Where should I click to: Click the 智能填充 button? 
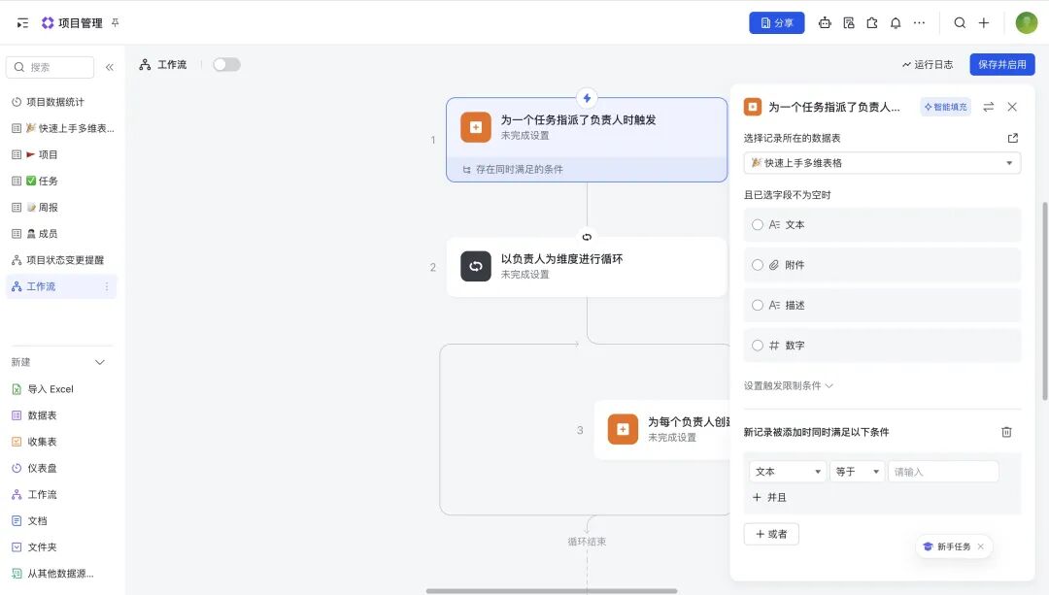[945, 107]
